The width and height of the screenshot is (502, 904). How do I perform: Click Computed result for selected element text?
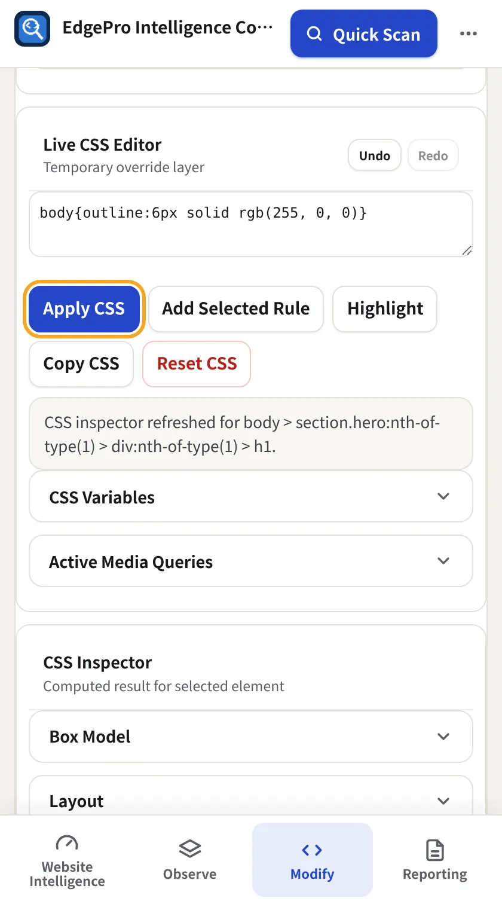click(x=164, y=686)
